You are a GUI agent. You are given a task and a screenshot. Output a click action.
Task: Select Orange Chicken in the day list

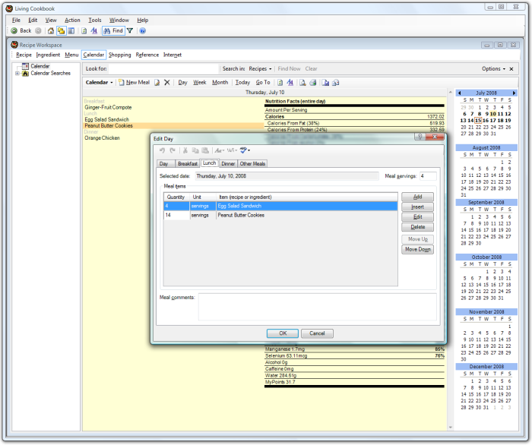(x=102, y=138)
